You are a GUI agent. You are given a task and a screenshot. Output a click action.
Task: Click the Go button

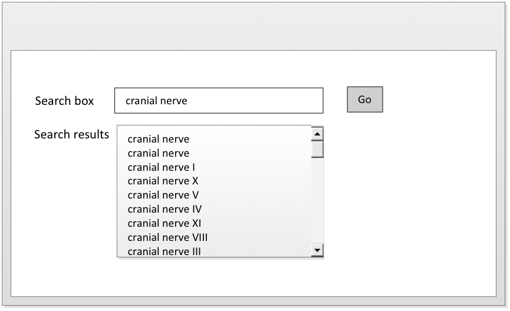(364, 100)
